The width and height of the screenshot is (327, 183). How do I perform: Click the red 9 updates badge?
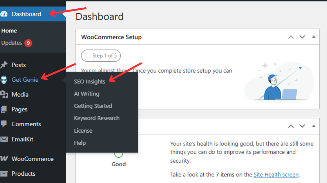click(28, 43)
